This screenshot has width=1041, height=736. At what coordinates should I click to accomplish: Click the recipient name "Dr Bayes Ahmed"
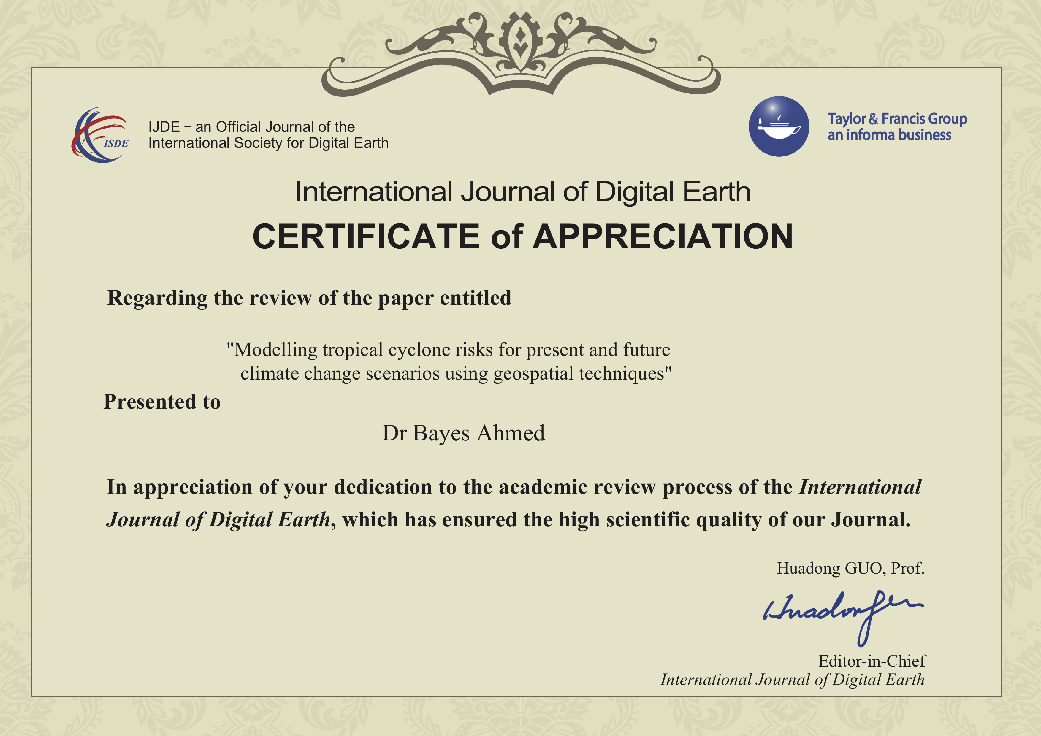[463, 433]
